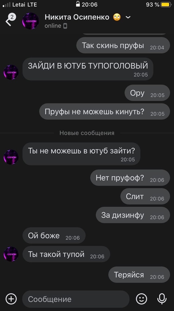
Task: Tap the contact name Никита Осипенко
Action: pyautogui.click(x=77, y=17)
